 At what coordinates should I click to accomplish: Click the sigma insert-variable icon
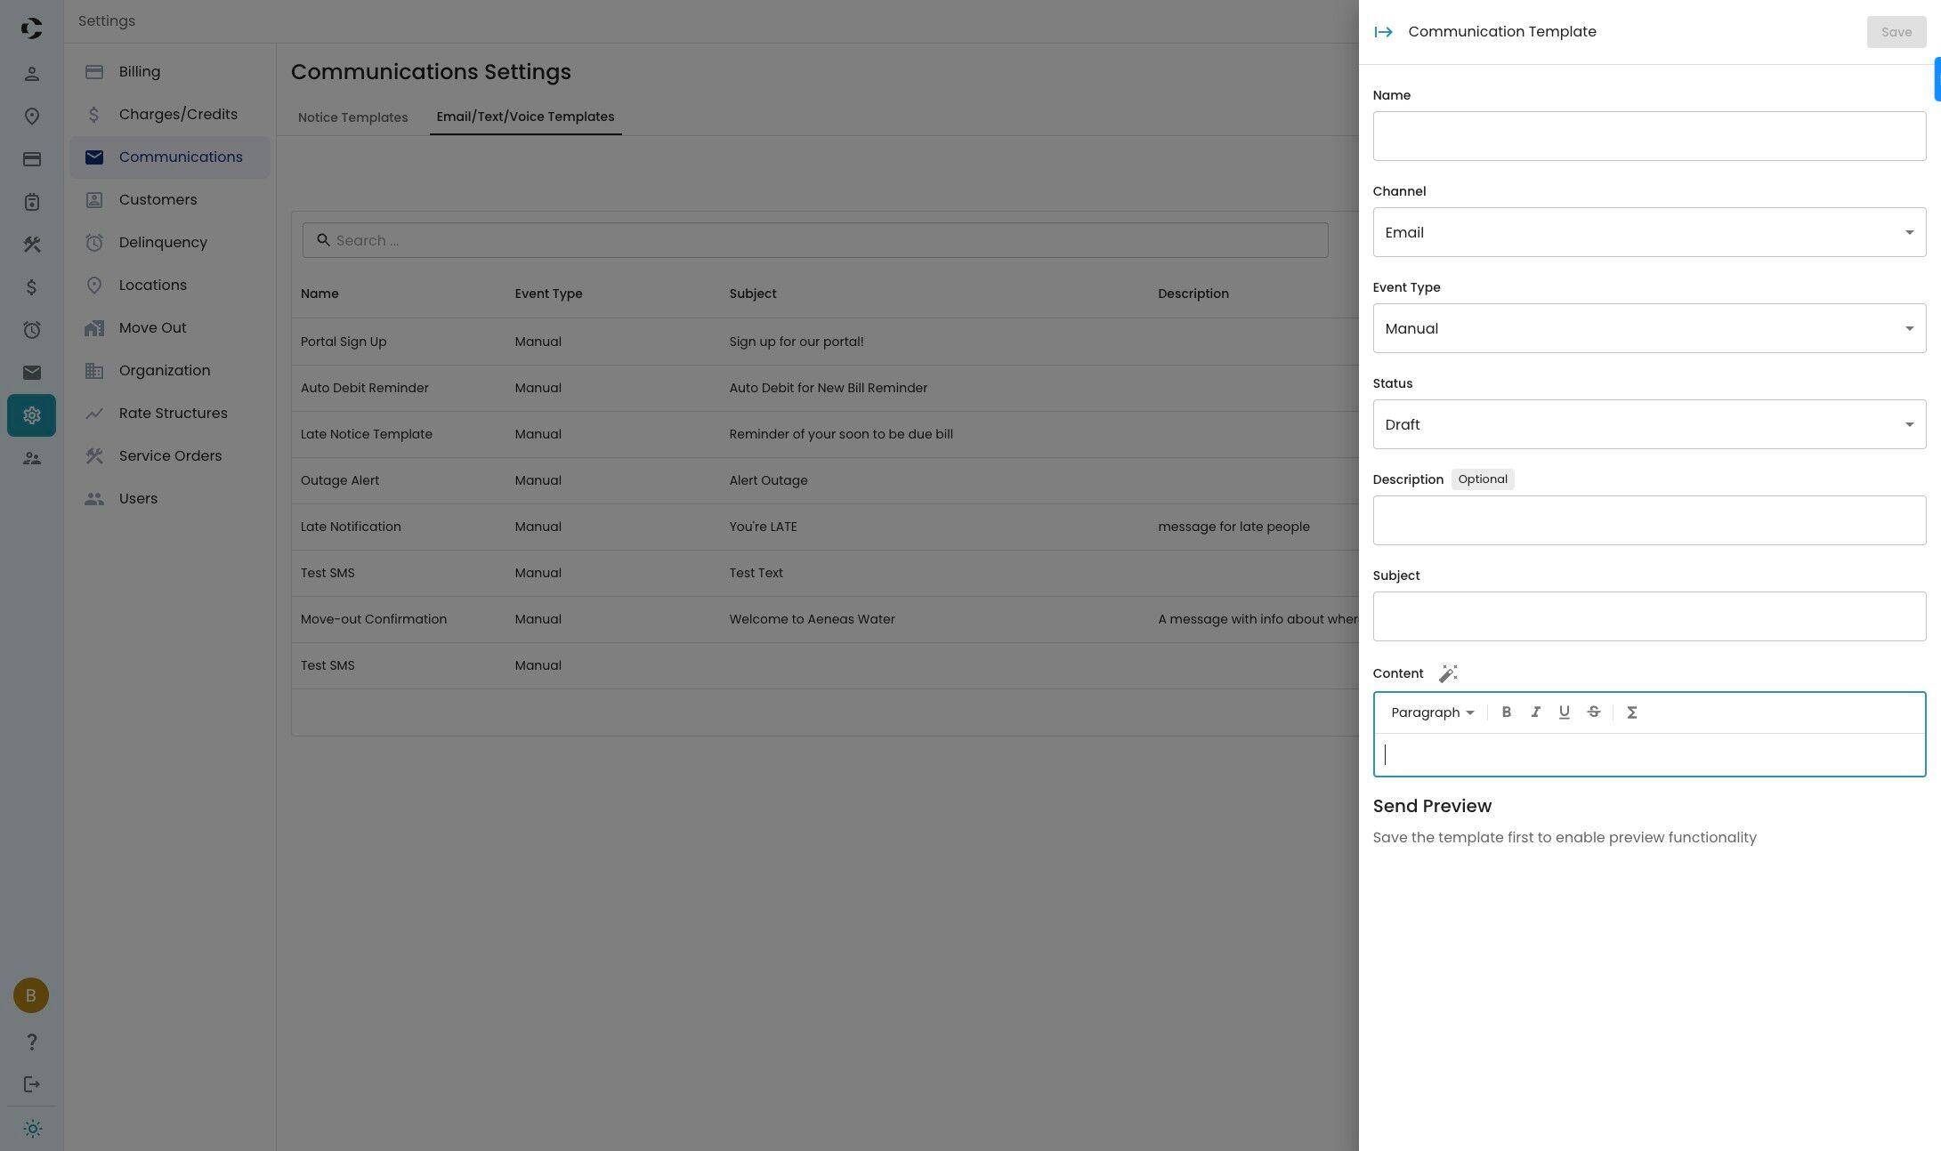tap(1631, 712)
